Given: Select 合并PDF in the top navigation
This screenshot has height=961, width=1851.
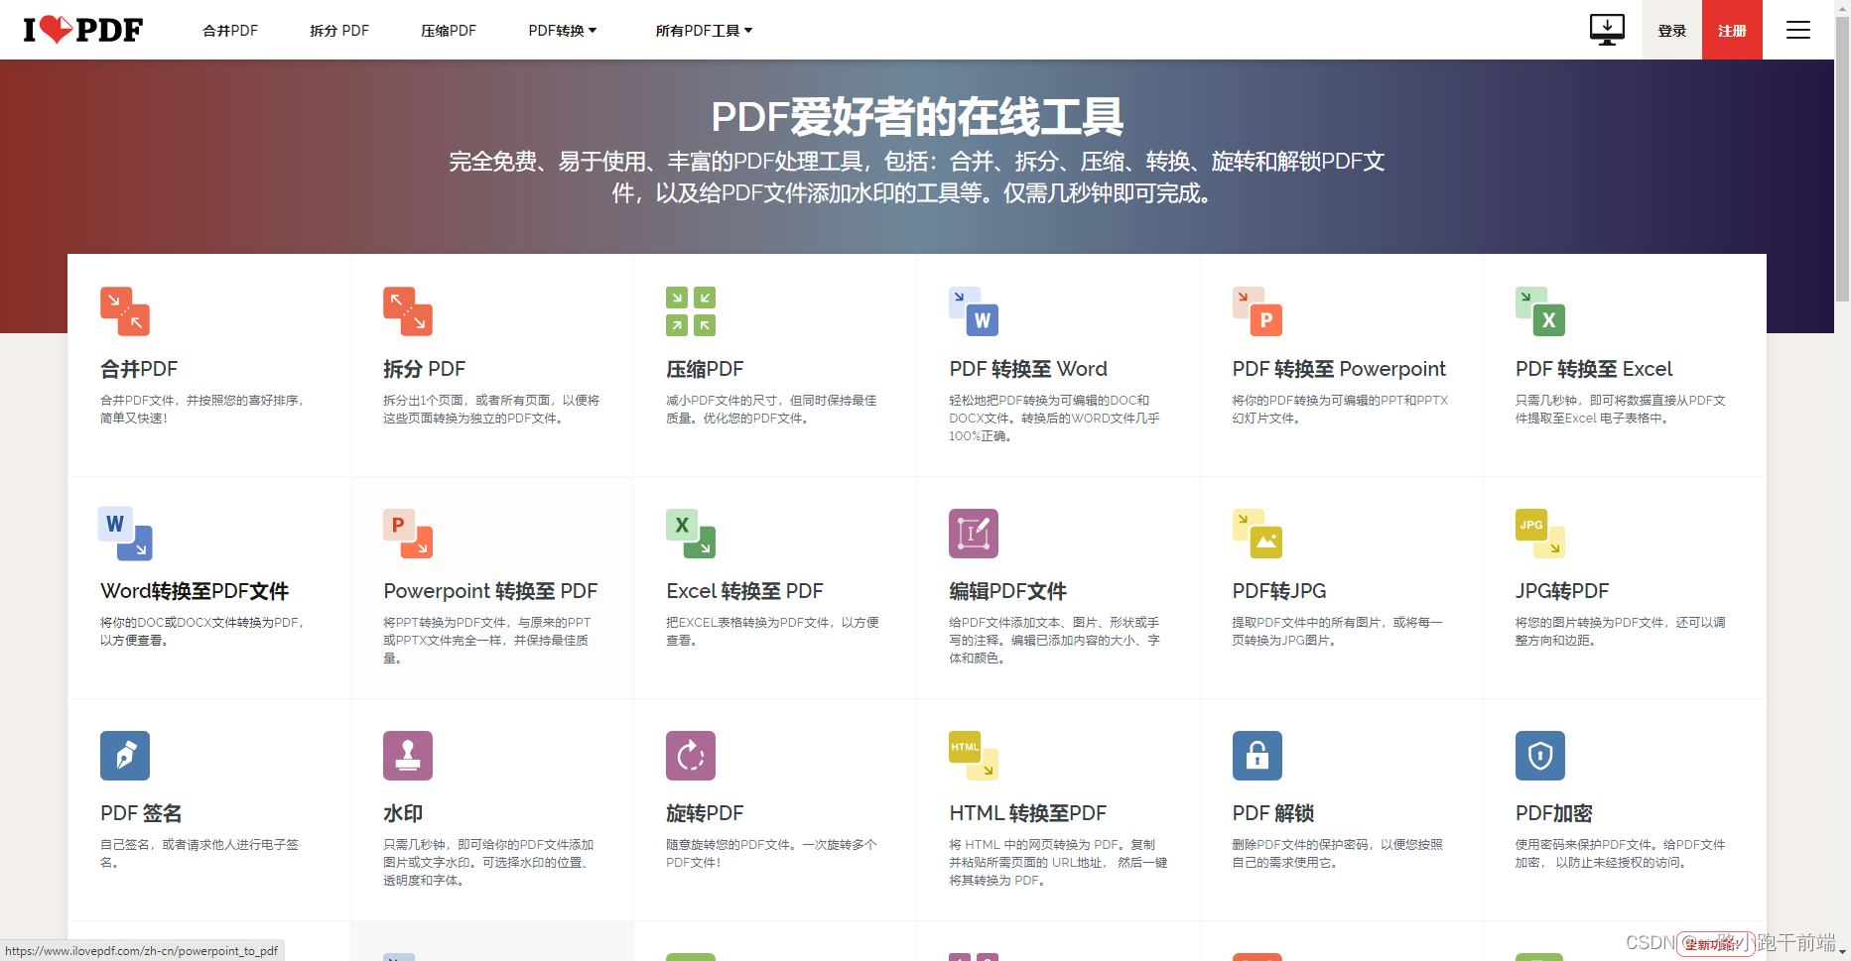Looking at the screenshot, I should pos(229,30).
